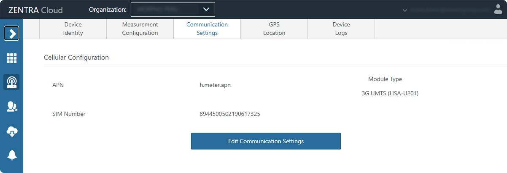
Task: Open the users icon in sidebar
Action: pos(11,107)
